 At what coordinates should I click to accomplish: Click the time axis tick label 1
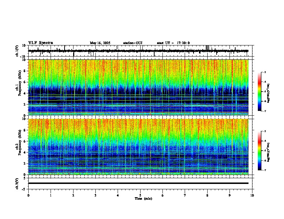51,195
